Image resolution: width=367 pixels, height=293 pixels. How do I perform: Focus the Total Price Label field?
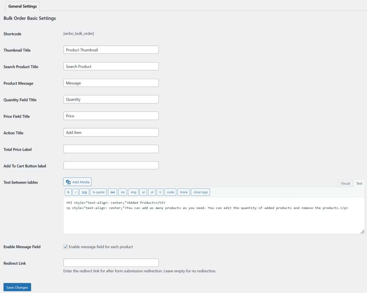[x=111, y=149]
